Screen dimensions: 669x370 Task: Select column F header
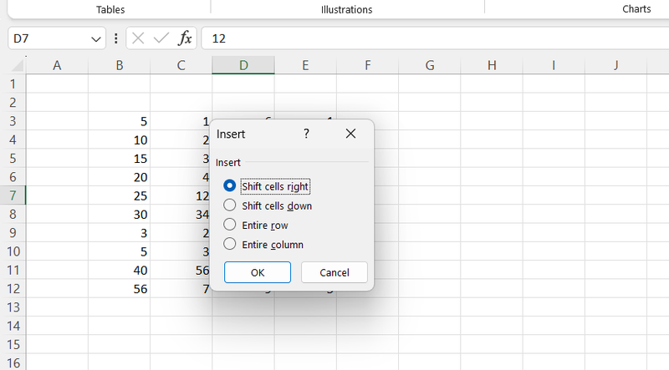tap(367, 65)
